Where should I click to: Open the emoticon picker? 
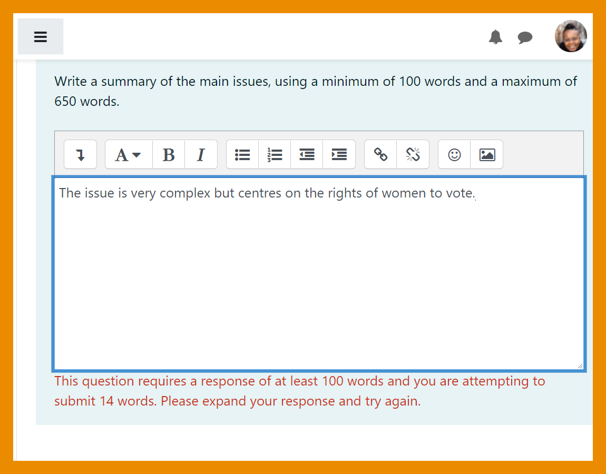coord(454,154)
